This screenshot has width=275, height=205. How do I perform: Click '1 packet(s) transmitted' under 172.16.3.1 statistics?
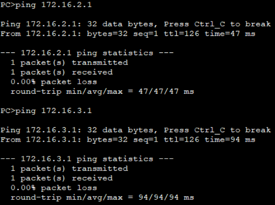(x=69, y=169)
